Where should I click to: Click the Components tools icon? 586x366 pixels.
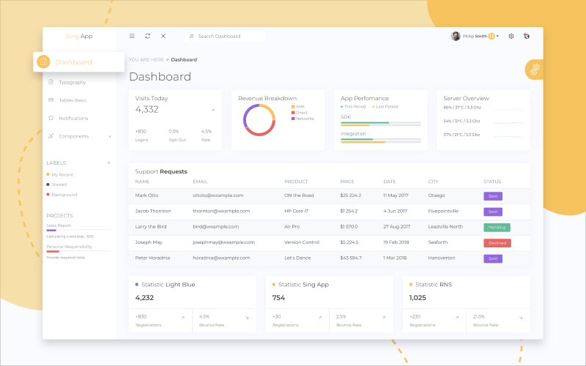[51, 136]
